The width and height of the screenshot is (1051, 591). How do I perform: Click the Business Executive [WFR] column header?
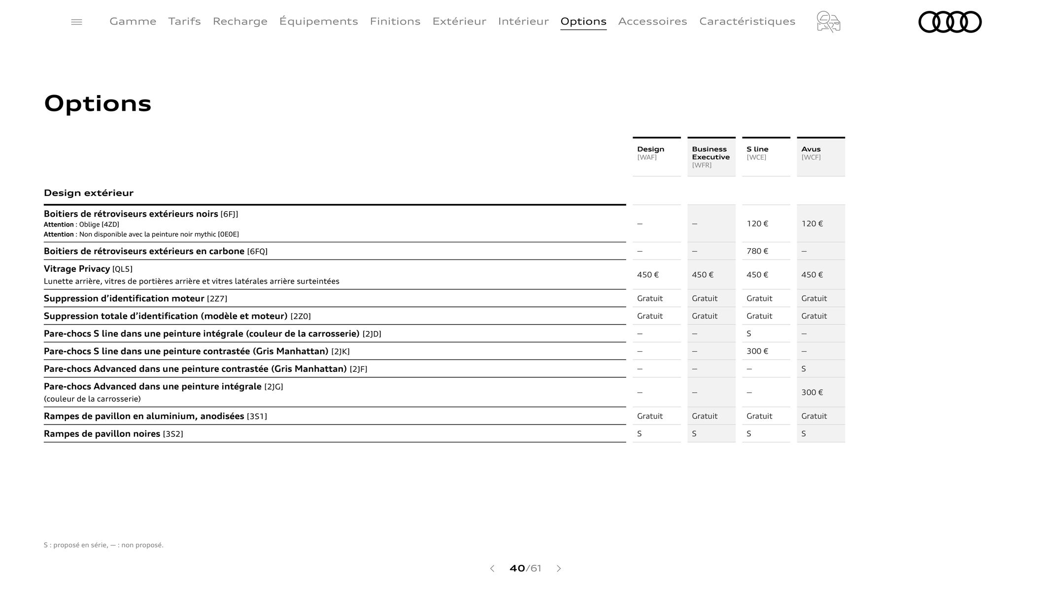coord(712,157)
